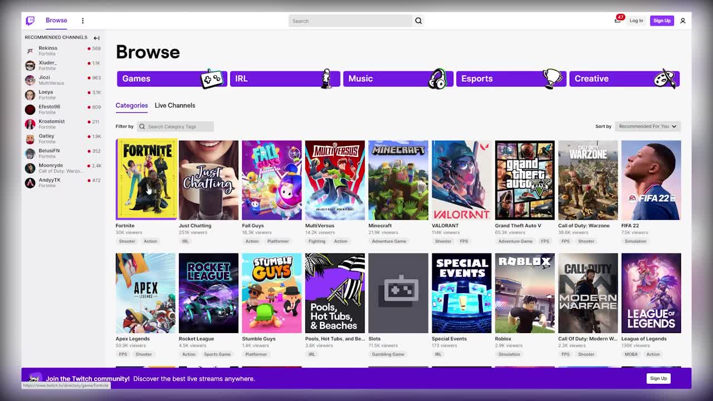Open the Fortnite game cover

tap(146, 179)
